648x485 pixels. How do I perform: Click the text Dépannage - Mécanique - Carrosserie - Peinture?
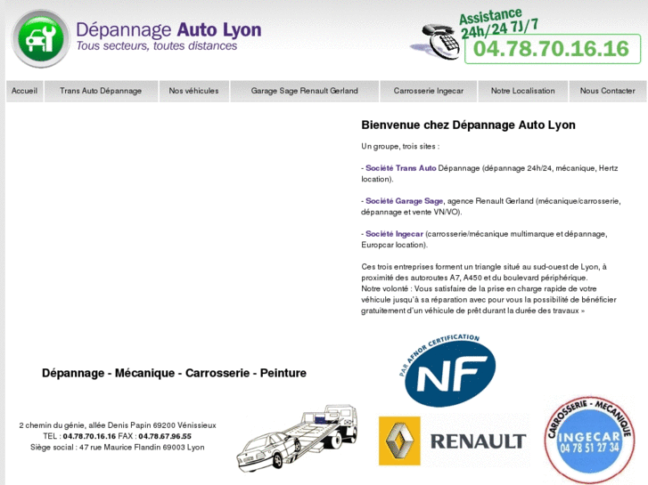pos(174,373)
